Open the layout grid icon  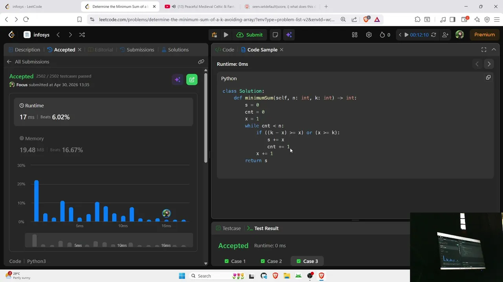coord(354,34)
